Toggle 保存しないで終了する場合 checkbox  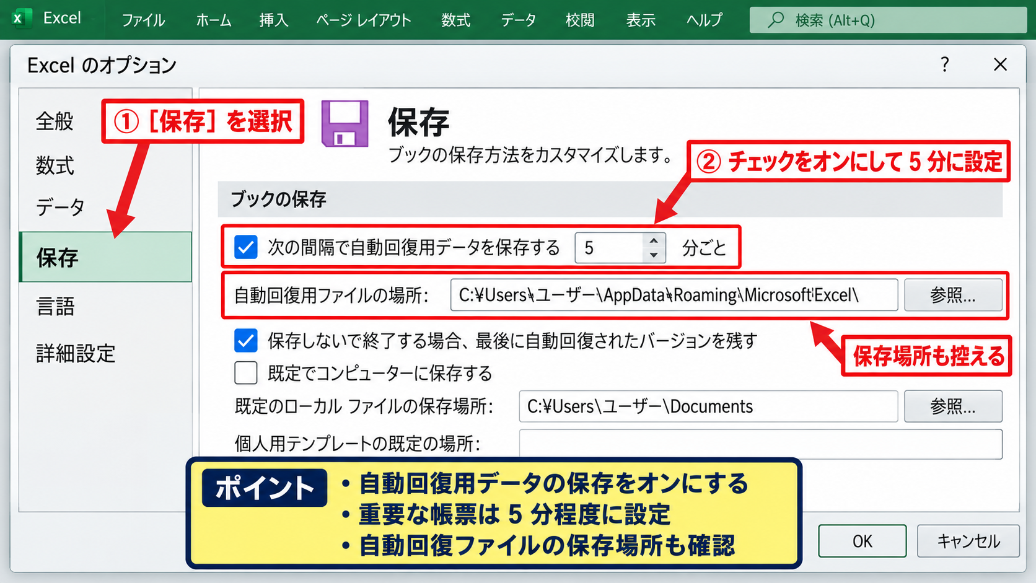coord(246,341)
